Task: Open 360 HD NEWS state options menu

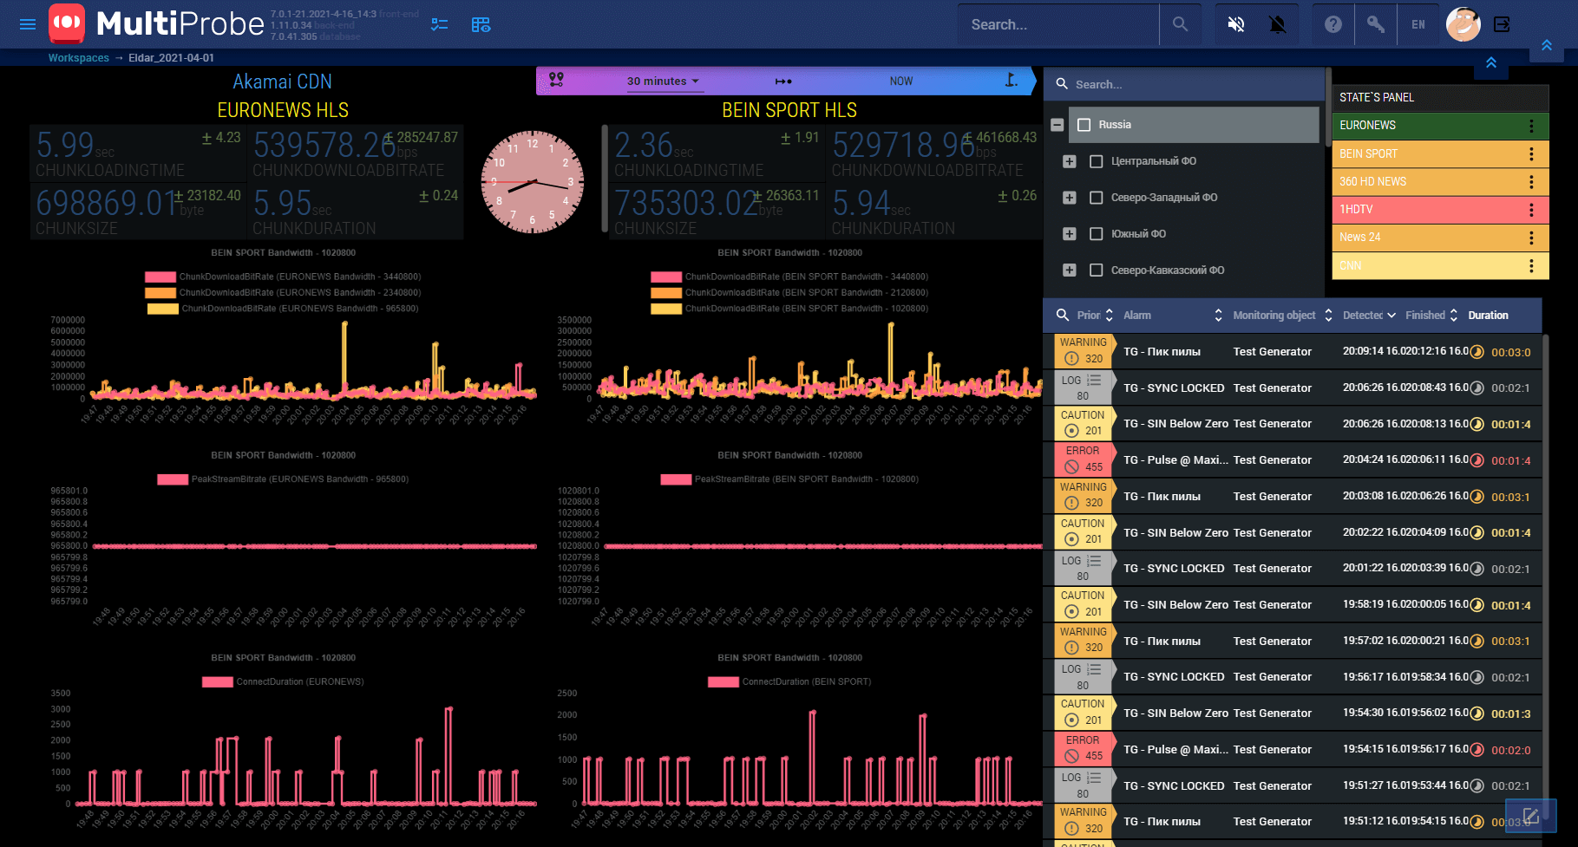Action: click(x=1531, y=181)
